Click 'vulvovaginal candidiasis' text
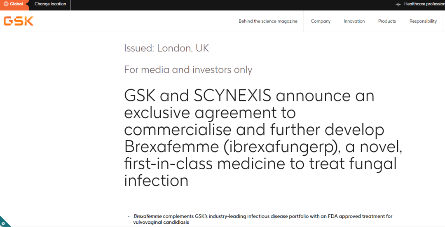The height and width of the screenshot is (227, 445). pyautogui.click(x=161, y=222)
